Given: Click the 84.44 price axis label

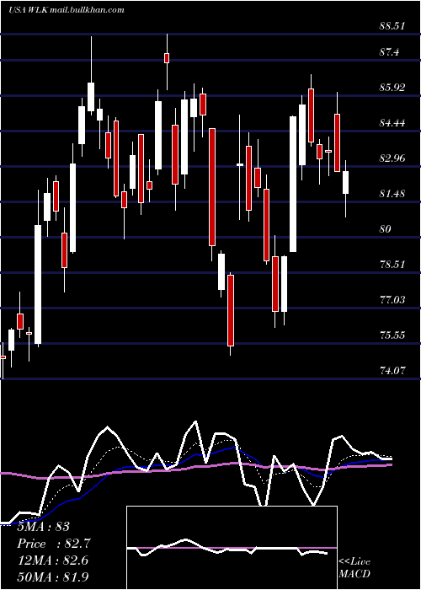Looking at the screenshot, I should (392, 123).
